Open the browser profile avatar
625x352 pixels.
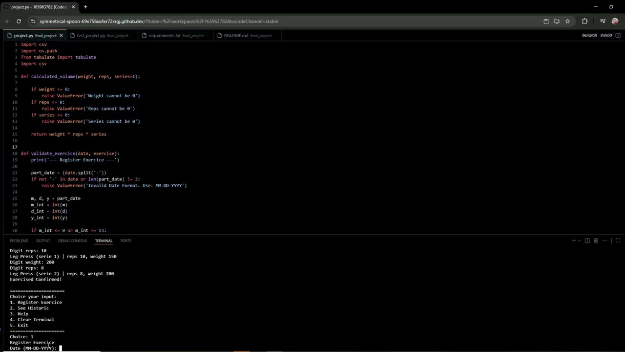click(615, 21)
